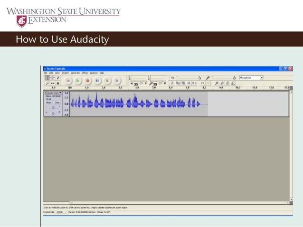This screenshot has width=303, height=227.
Task: Close the Audio Track with its X
Action: (x=46, y=93)
